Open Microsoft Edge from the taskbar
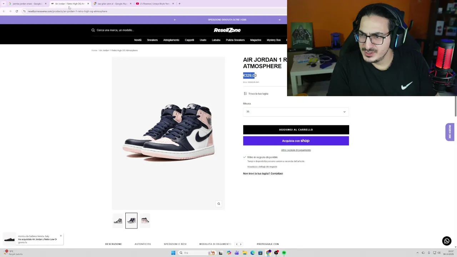This screenshot has height=257, width=457. coord(252,253)
